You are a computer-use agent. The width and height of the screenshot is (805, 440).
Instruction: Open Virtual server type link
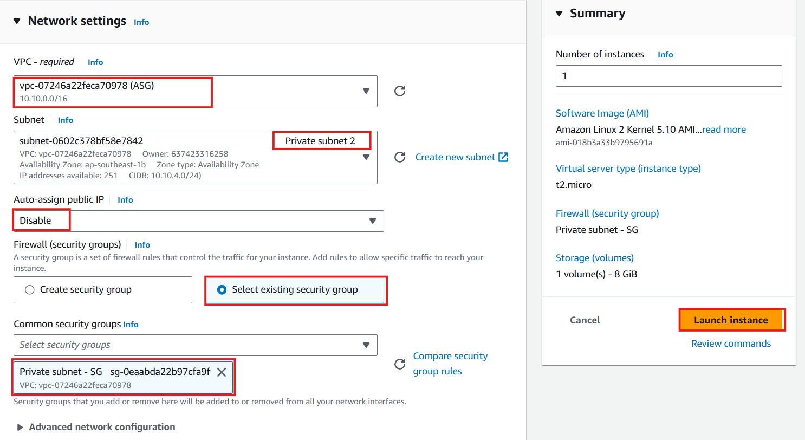pos(628,169)
